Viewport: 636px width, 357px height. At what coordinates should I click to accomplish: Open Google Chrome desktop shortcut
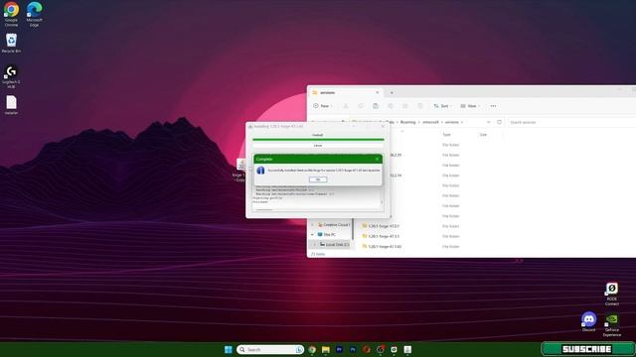[x=11, y=14]
